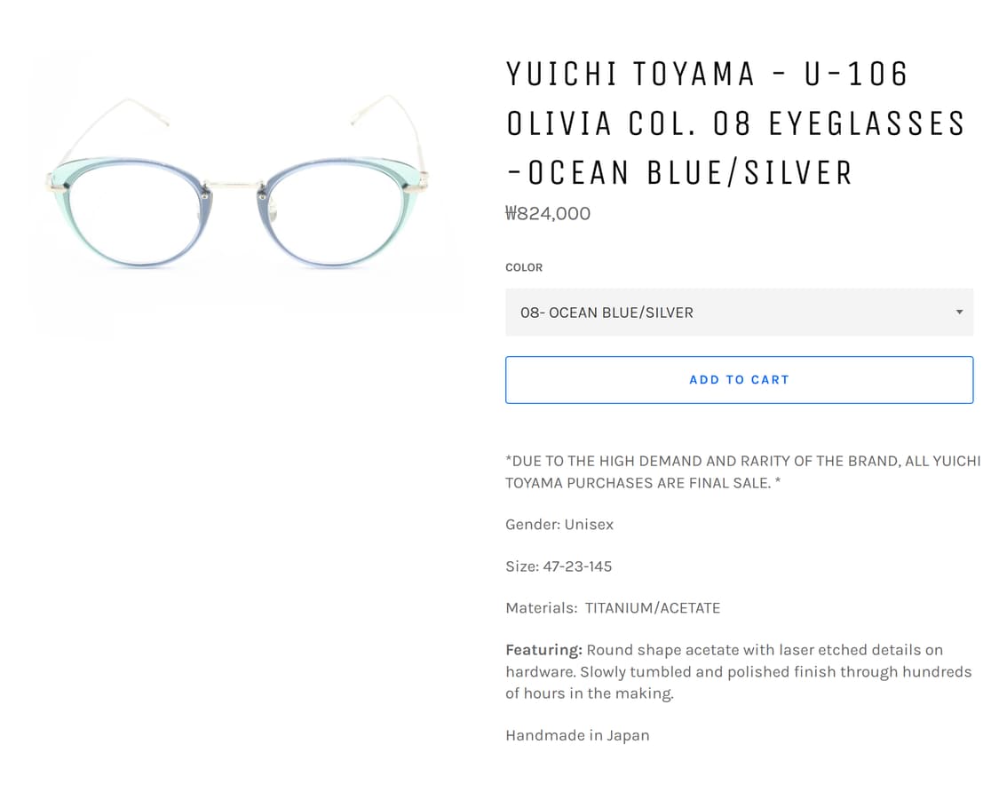Click the polished finish description sentence
Viewport: 999px width, 792px height.
tap(739, 682)
